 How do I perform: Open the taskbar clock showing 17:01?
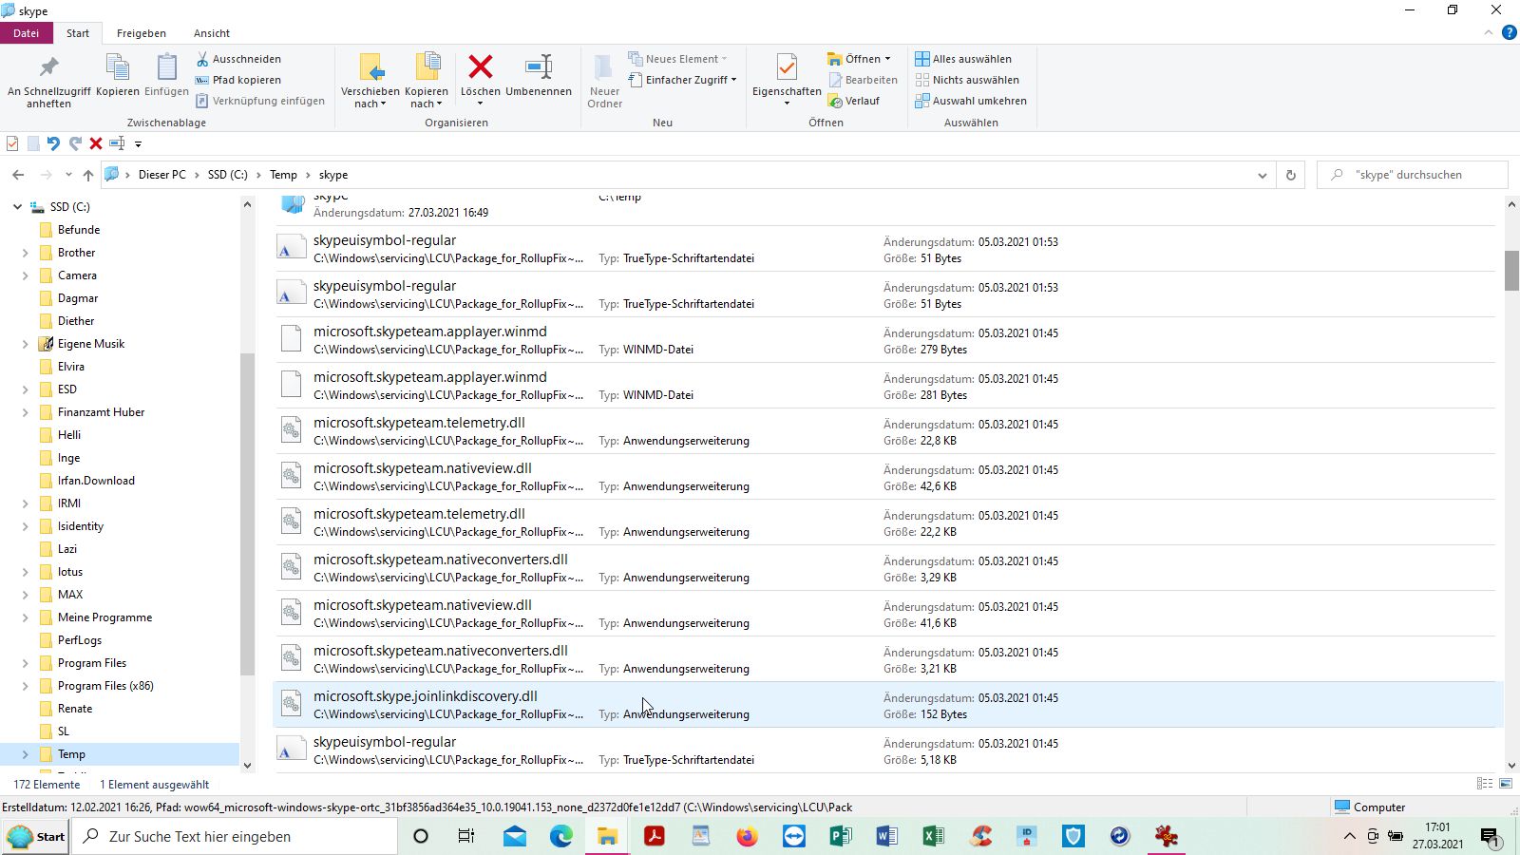point(1437,836)
